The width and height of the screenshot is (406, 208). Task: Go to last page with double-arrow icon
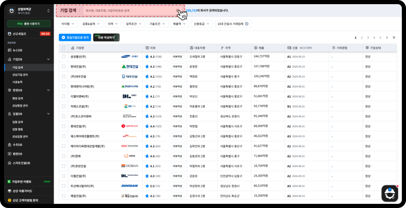coord(394,38)
